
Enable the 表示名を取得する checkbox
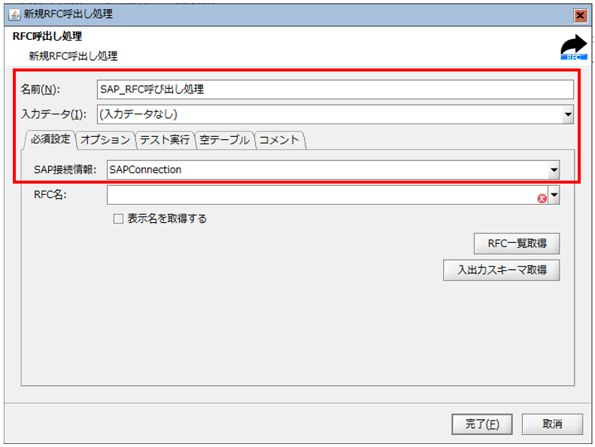117,219
